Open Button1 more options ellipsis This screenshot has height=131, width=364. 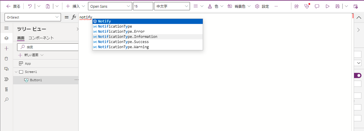coord(76,80)
